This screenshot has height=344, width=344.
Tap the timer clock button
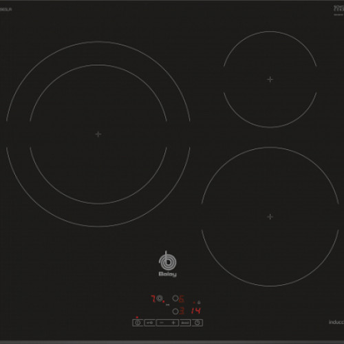pos(197,323)
